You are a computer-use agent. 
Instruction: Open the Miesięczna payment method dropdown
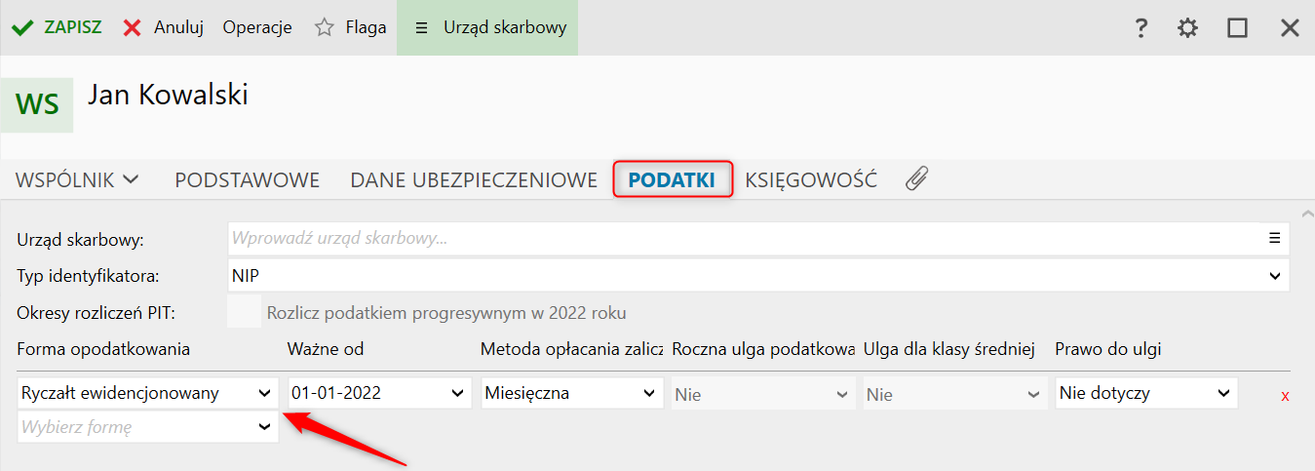click(572, 393)
